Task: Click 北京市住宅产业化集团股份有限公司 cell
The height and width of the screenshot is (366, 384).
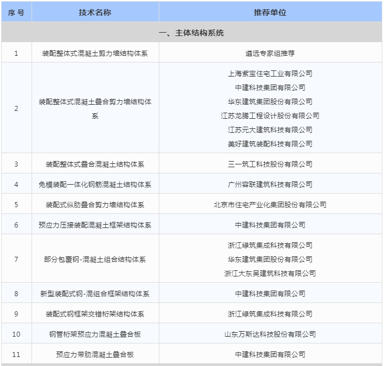Action: [x=270, y=205]
